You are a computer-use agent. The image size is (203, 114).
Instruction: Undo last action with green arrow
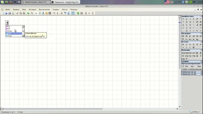point(28,13)
